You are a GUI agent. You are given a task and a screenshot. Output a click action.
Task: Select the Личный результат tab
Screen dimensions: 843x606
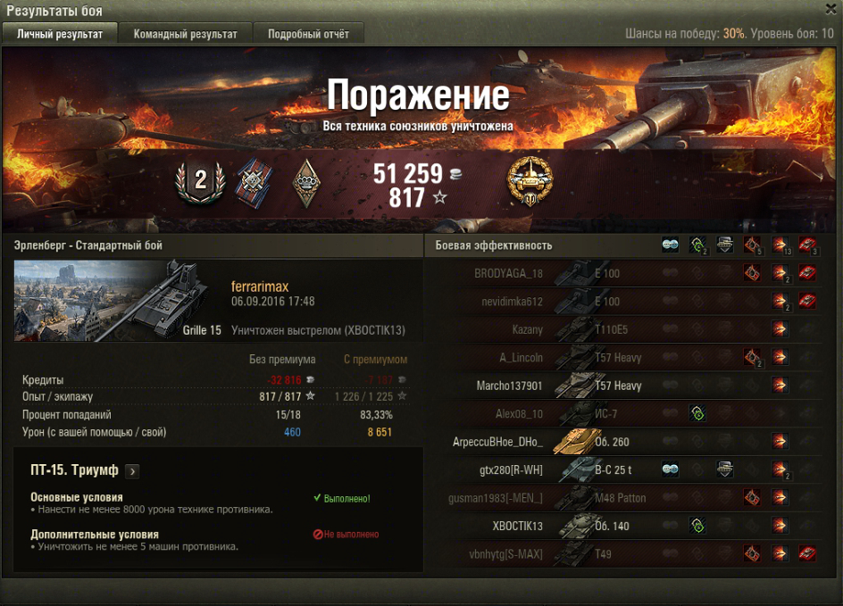60,34
